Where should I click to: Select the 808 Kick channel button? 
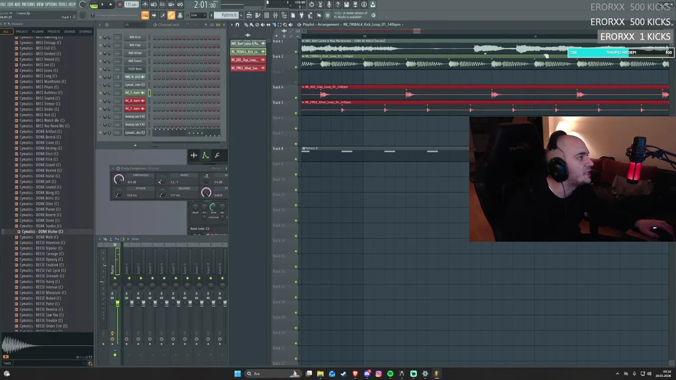tap(135, 37)
